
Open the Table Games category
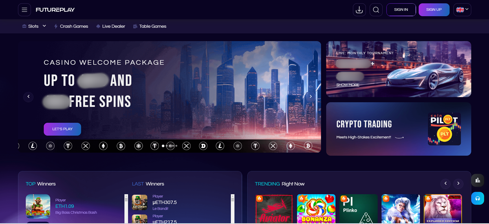(x=150, y=26)
